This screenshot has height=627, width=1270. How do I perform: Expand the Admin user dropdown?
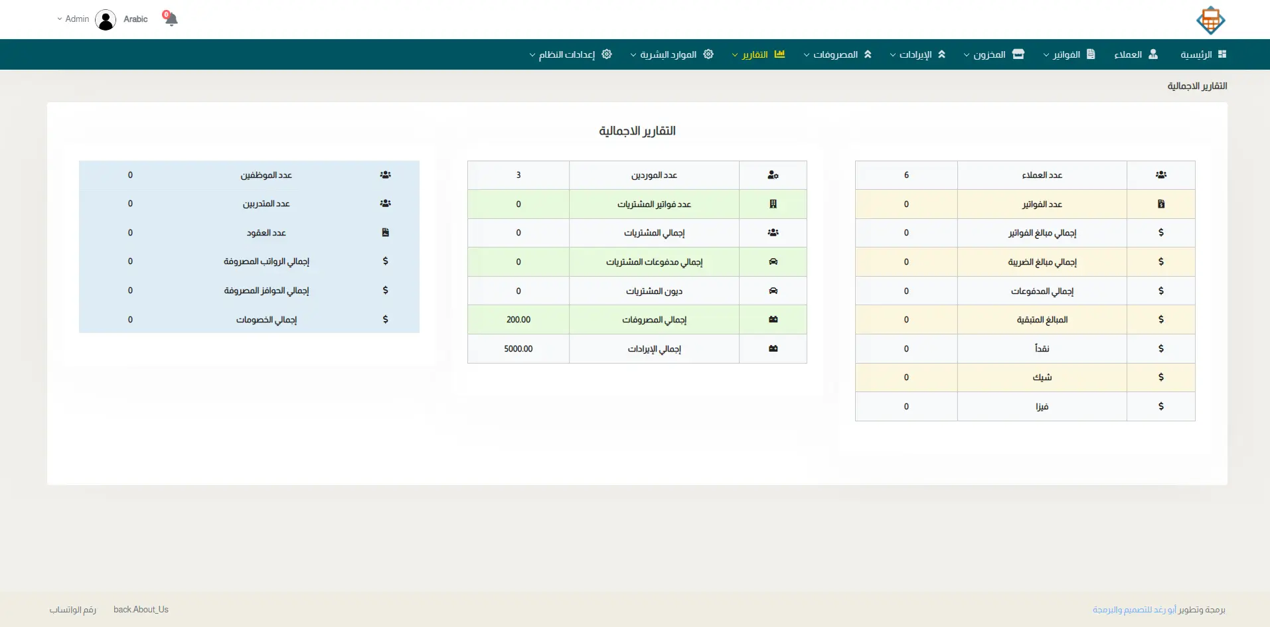[x=73, y=19]
